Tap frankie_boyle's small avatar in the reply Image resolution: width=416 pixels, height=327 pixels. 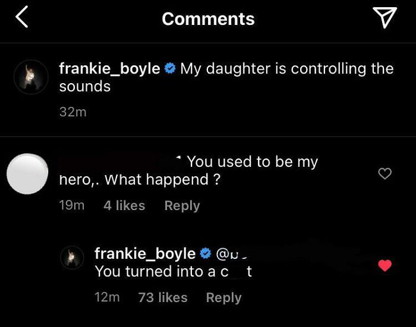[x=72, y=259]
